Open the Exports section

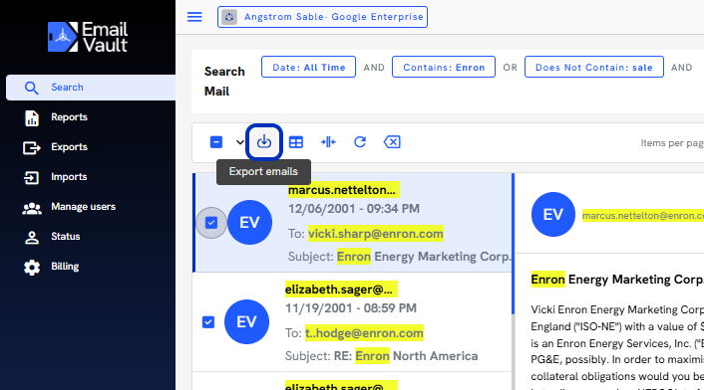(69, 147)
